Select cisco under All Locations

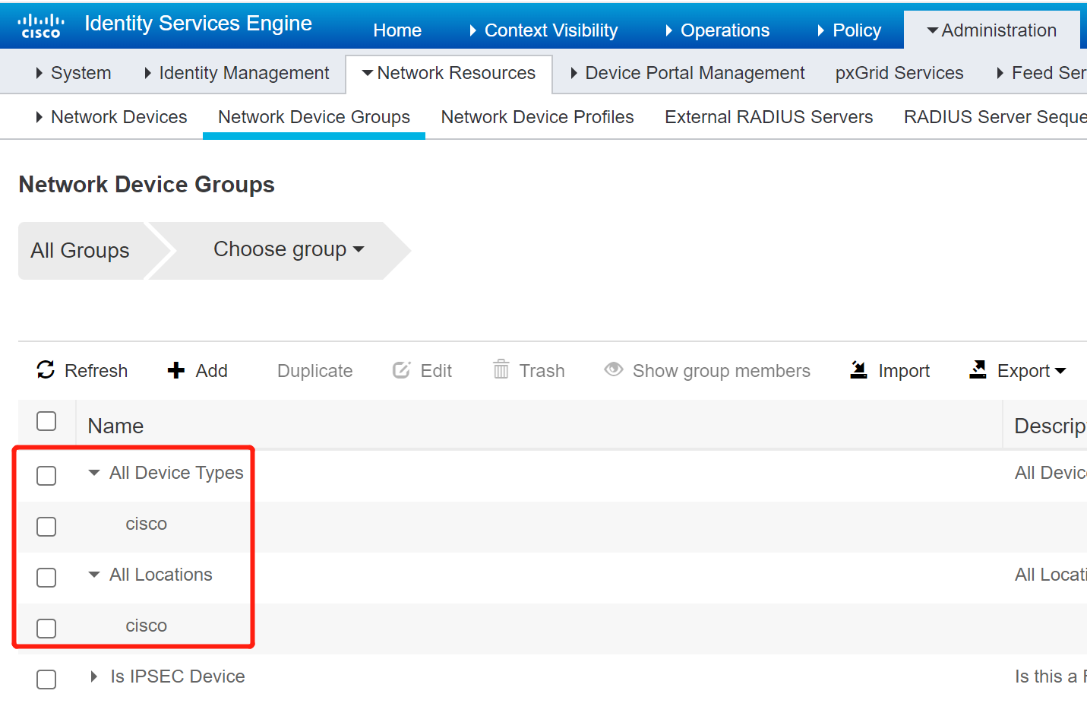[x=146, y=626]
